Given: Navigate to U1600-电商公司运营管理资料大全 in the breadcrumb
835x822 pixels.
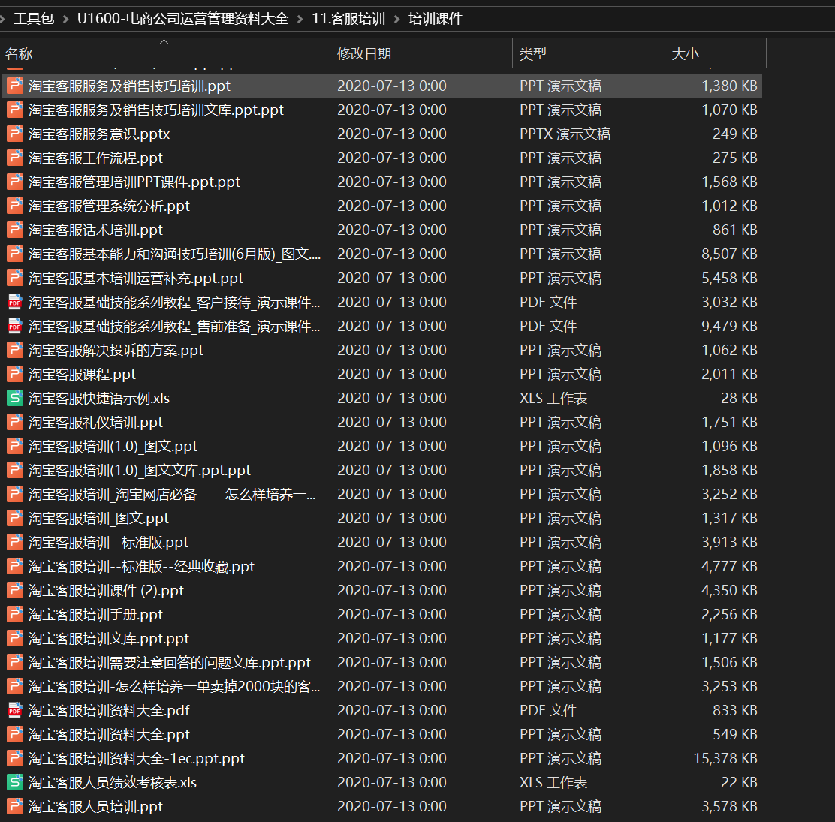Looking at the screenshot, I should coord(182,19).
